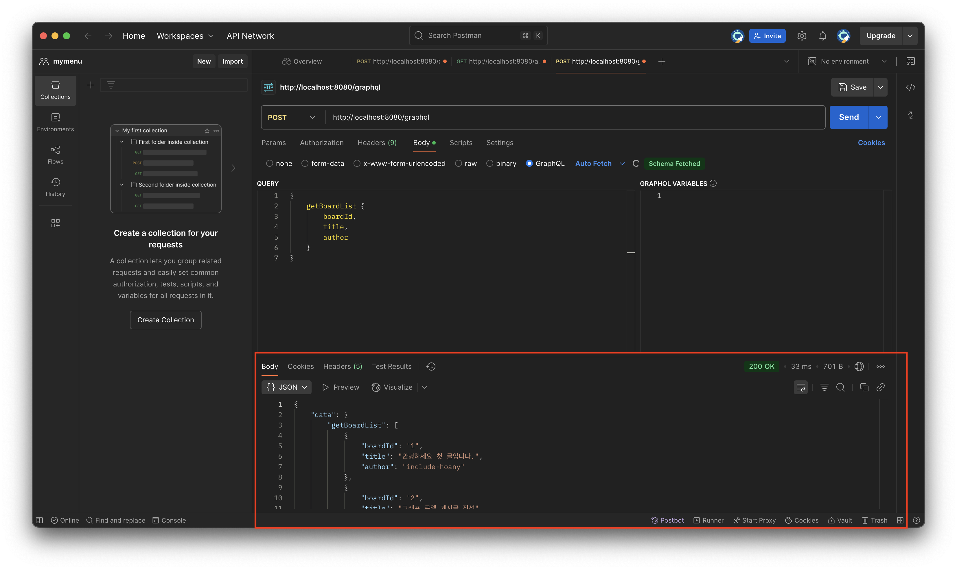The width and height of the screenshot is (957, 570).
Task: Open the POST method dropdown
Action: pyautogui.click(x=291, y=117)
